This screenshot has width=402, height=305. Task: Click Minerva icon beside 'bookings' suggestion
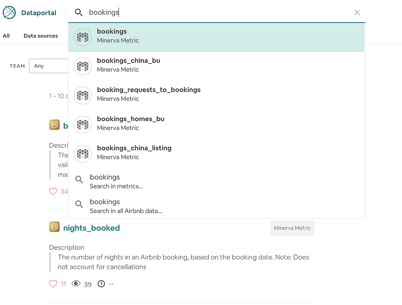[82, 37]
